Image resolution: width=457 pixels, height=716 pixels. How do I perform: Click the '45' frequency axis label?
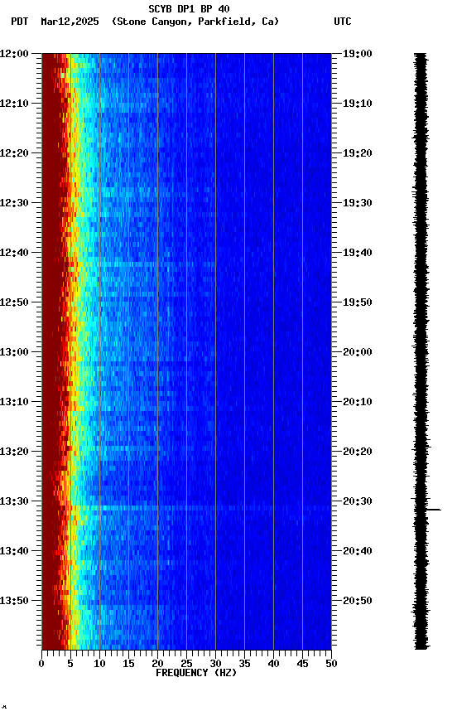point(302,665)
